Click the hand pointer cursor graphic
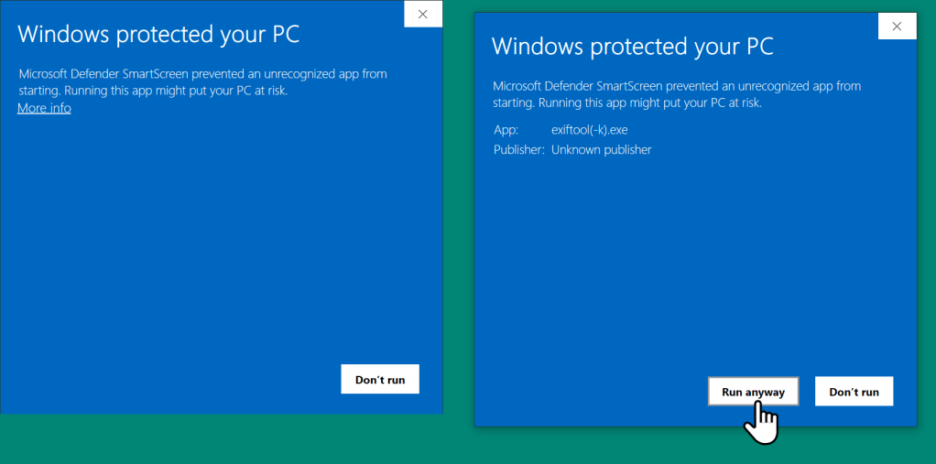Viewport: 936px width, 464px height. pyautogui.click(x=761, y=424)
